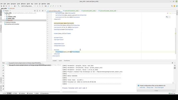Click the Back navigation arrow
The height and width of the screenshot is (100, 178).
pos(9,6)
